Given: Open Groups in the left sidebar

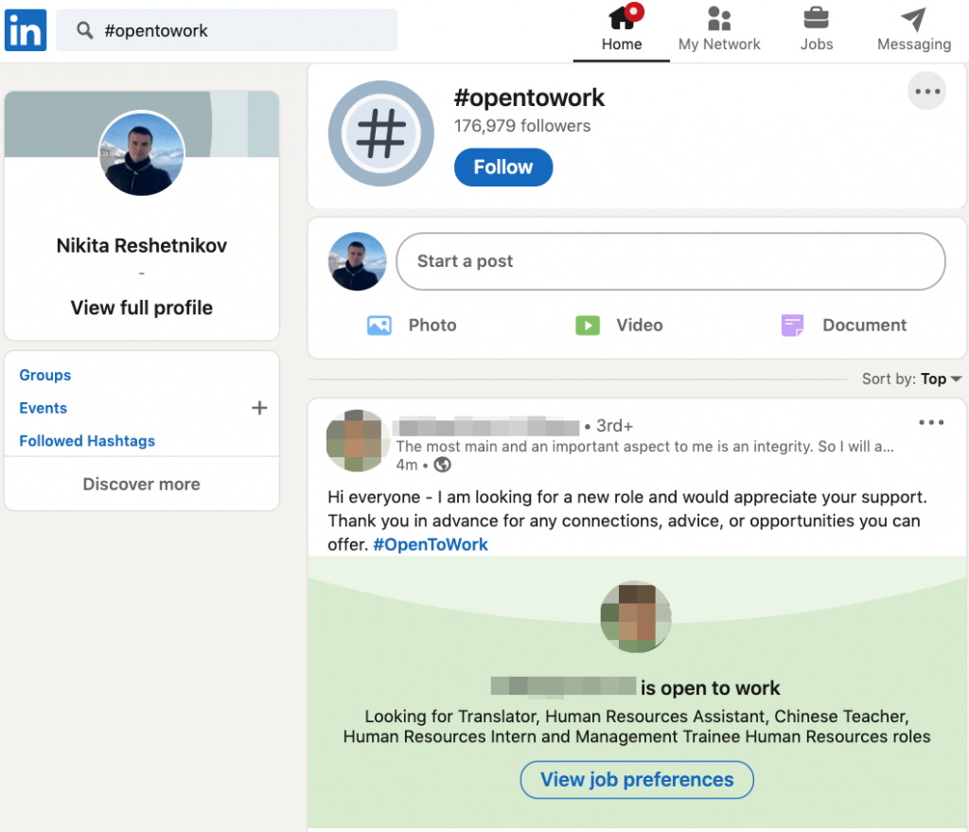Looking at the screenshot, I should coord(45,375).
